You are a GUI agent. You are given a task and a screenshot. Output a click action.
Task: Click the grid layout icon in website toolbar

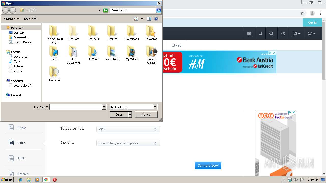pos(249,33)
